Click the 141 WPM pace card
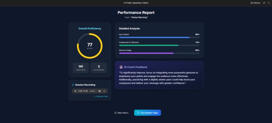The width and height of the screenshot is (272, 123). 81,68
